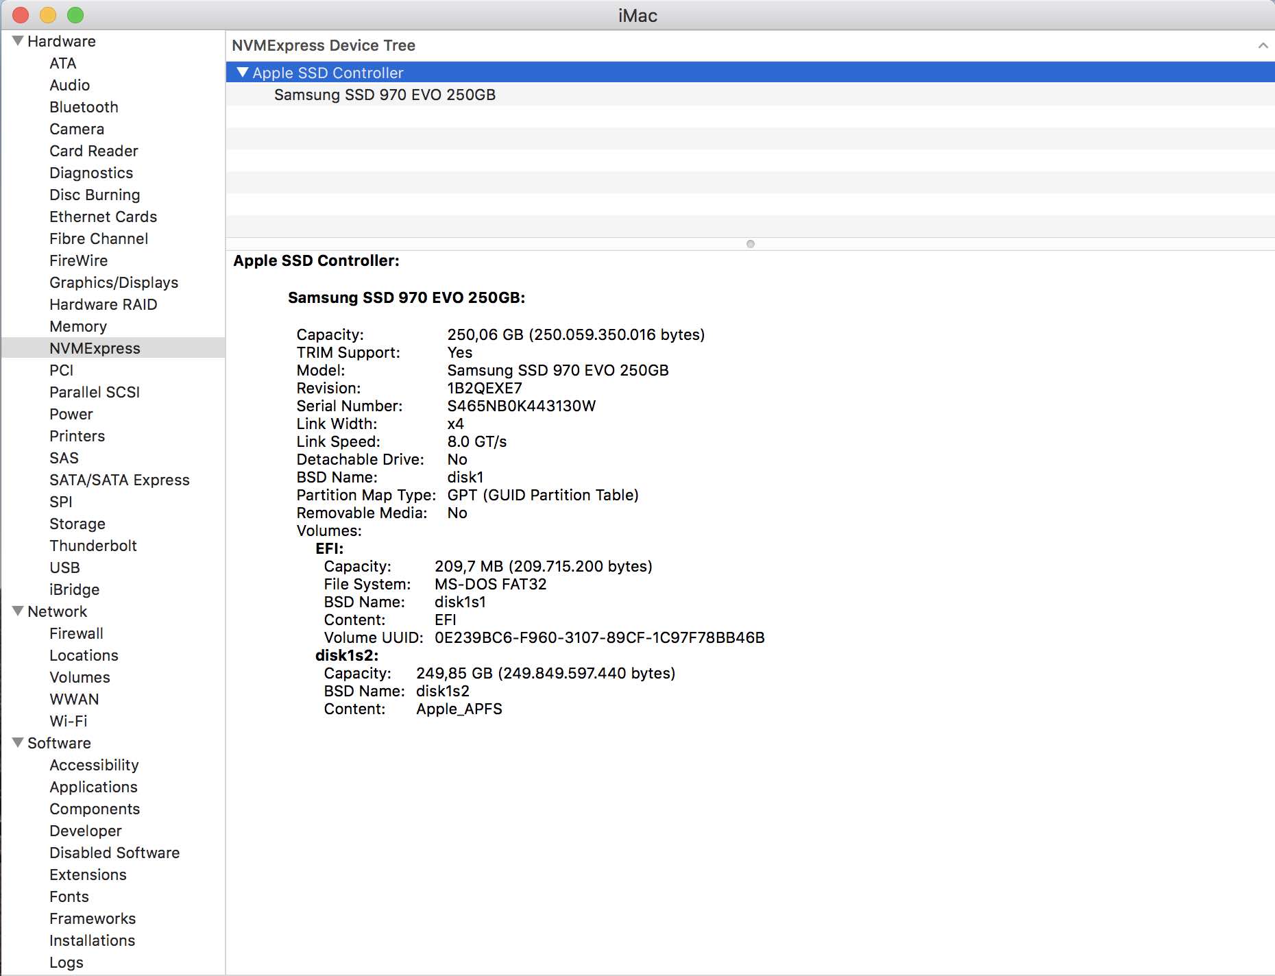Open the Bluetooth hardware category
Viewport: 1275px width, 976px height.
tap(84, 107)
